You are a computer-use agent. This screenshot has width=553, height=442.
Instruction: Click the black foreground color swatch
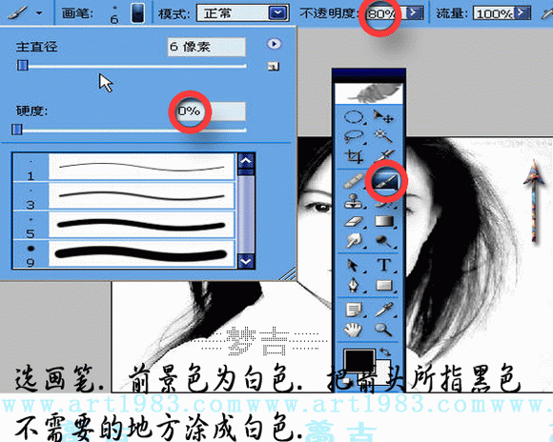point(358,361)
